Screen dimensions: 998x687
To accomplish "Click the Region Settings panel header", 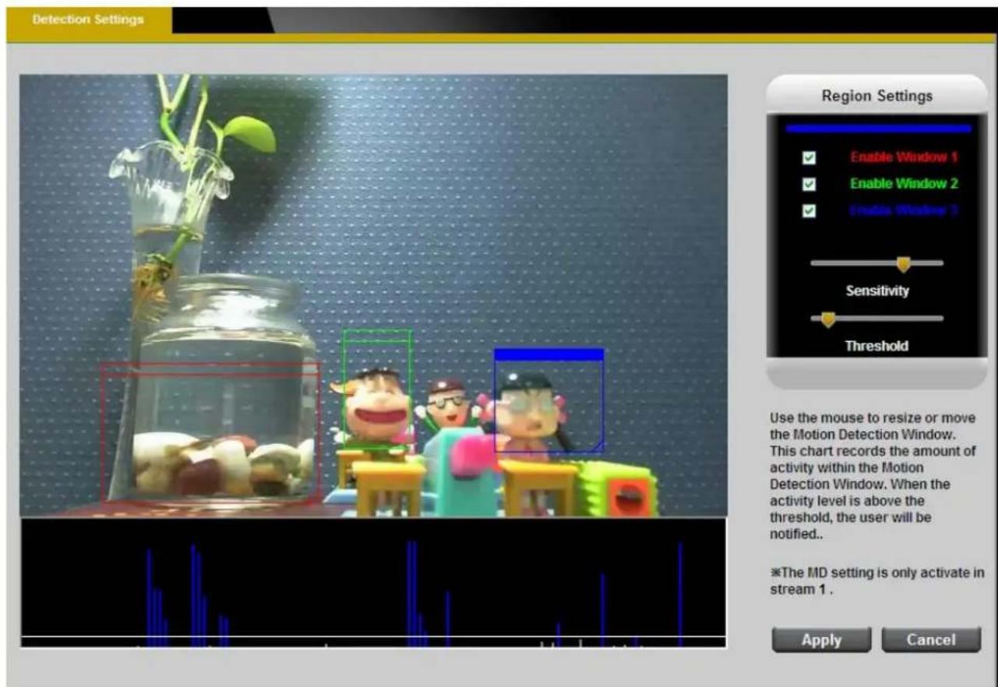I will [x=876, y=96].
